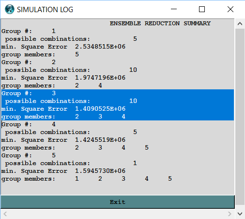Close the SIMULATION LOG window

click(x=230, y=9)
